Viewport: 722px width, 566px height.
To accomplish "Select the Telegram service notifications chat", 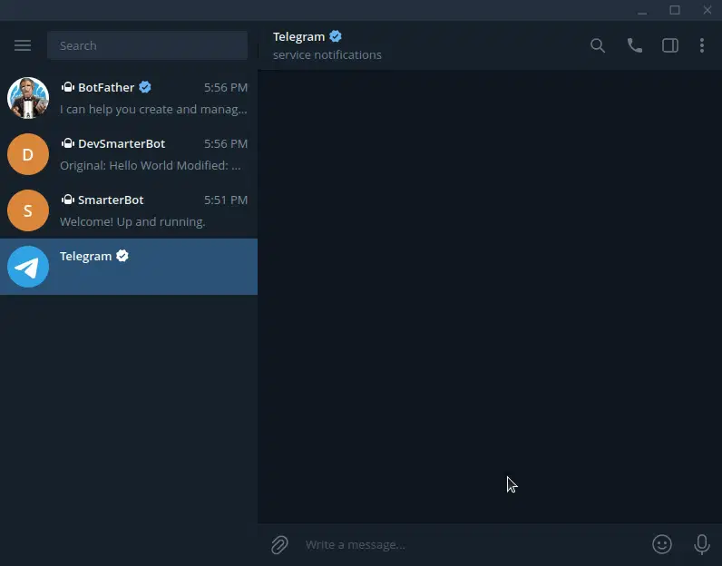I will pos(129,267).
